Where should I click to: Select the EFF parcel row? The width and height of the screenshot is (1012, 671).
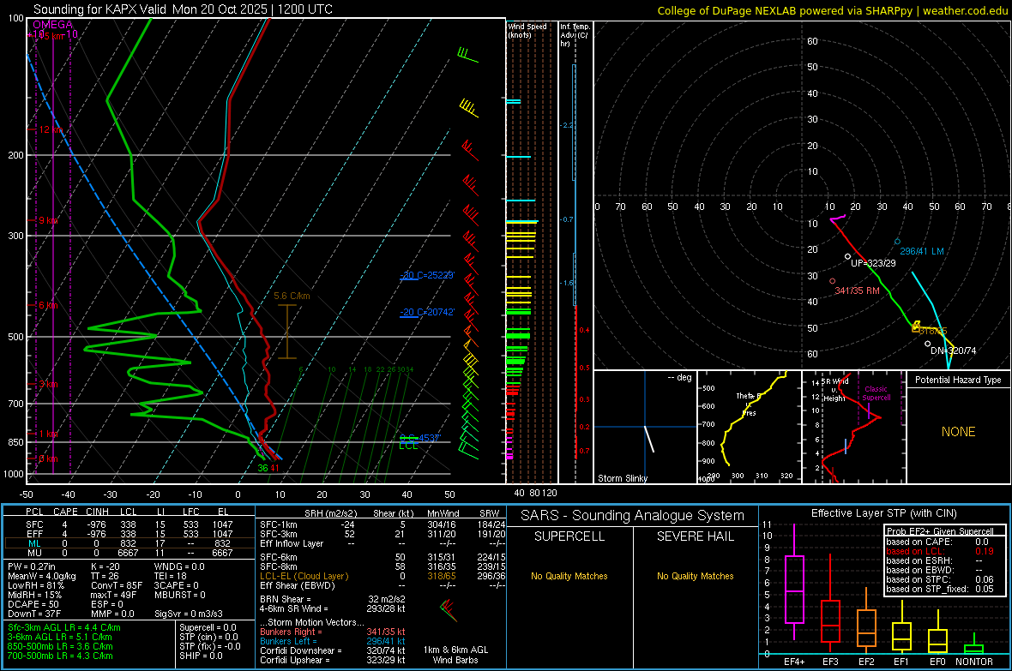point(130,534)
